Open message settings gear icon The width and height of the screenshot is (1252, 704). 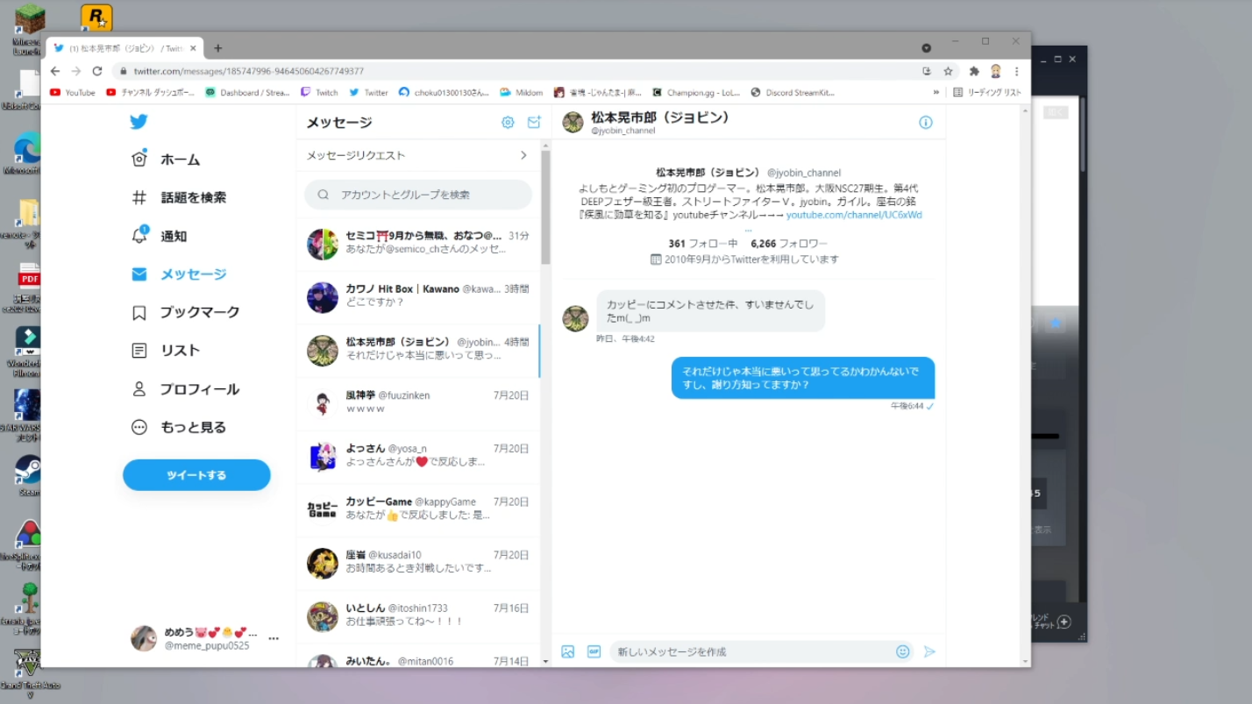coord(508,123)
